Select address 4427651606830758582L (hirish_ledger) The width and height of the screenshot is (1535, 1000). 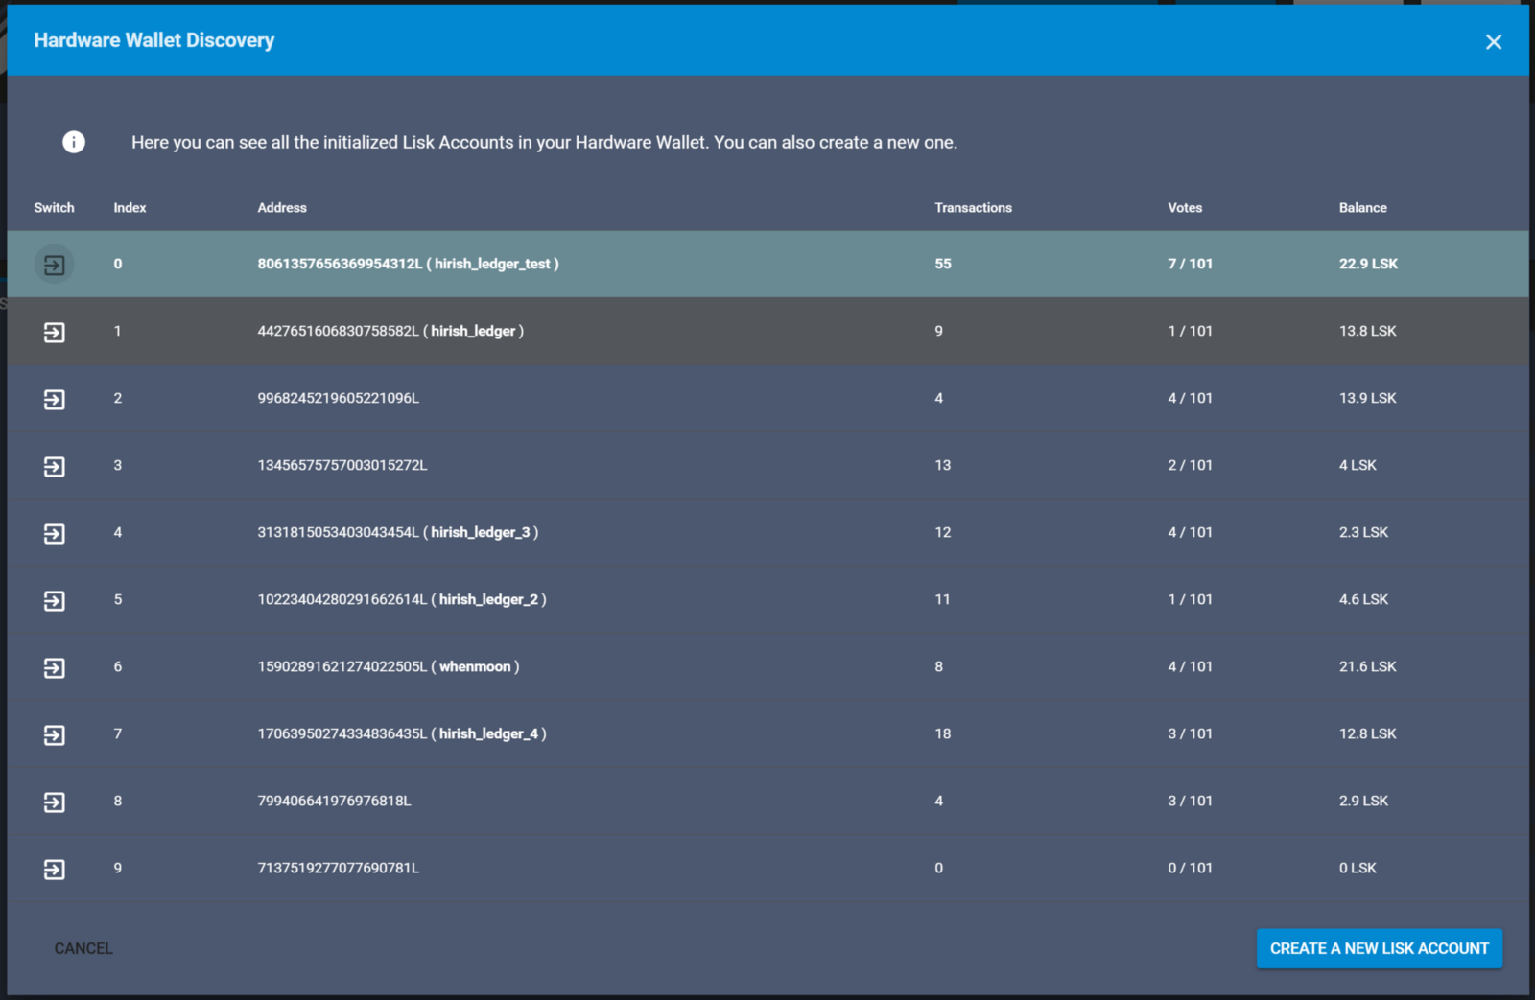point(390,331)
